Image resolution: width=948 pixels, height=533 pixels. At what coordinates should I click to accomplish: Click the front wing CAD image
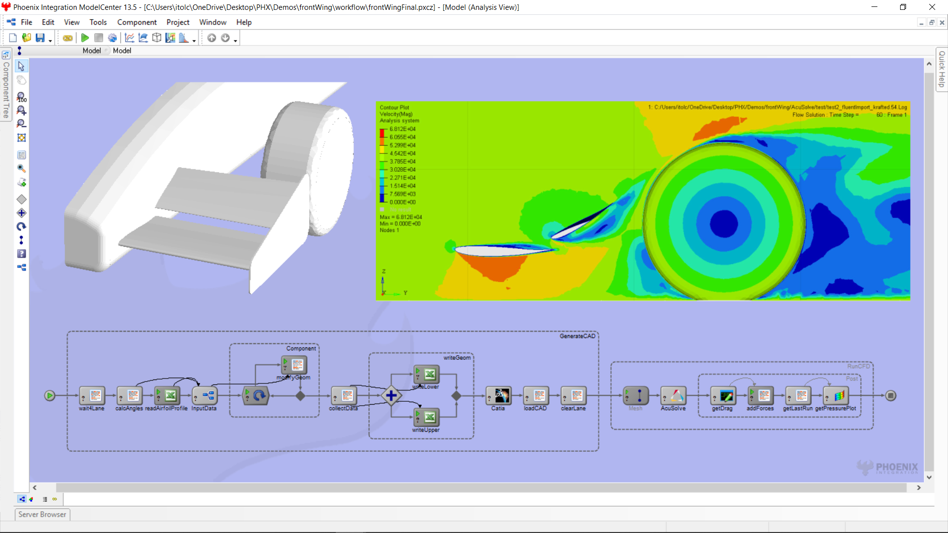pyautogui.click(x=209, y=188)
